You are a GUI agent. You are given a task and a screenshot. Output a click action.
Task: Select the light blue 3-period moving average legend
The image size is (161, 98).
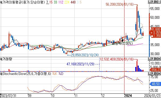click(x=78, y=2)
